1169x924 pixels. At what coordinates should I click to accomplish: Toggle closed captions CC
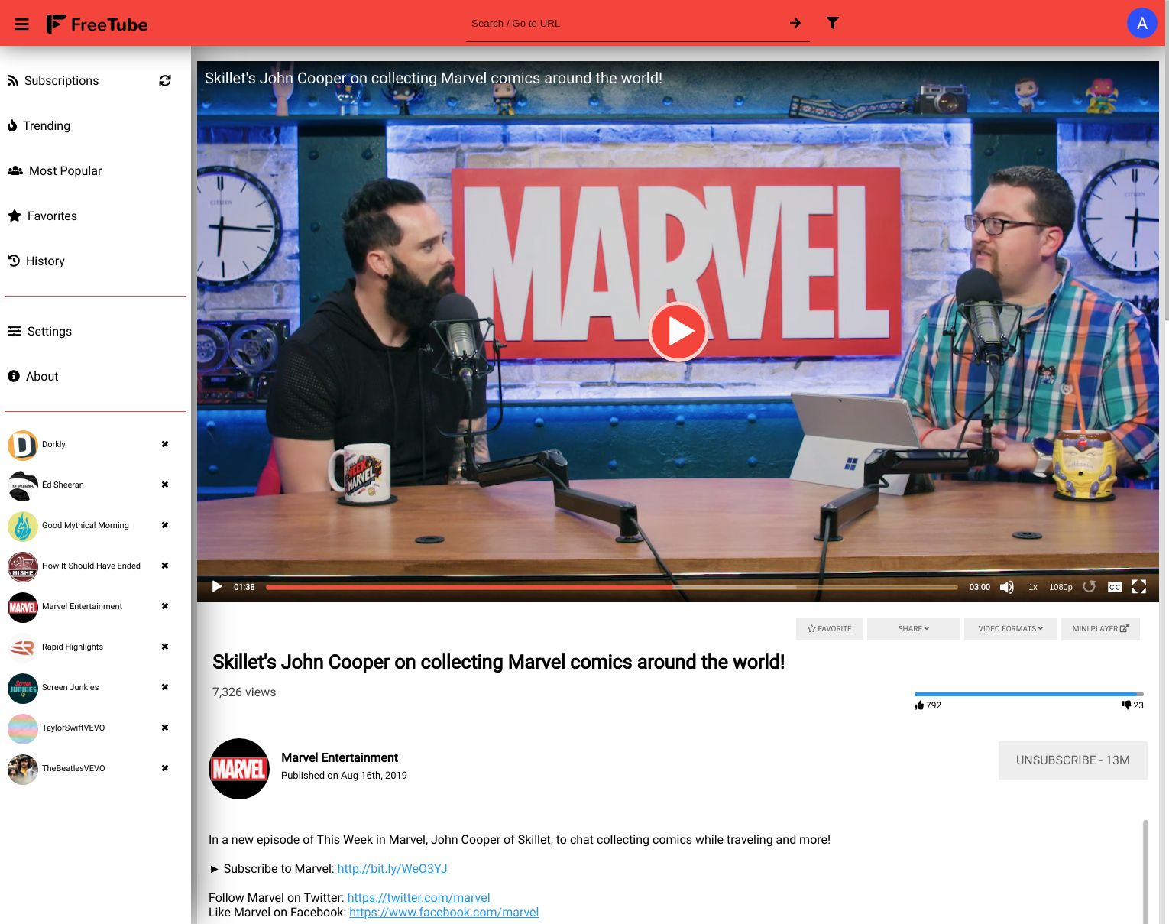[1115, 587]
